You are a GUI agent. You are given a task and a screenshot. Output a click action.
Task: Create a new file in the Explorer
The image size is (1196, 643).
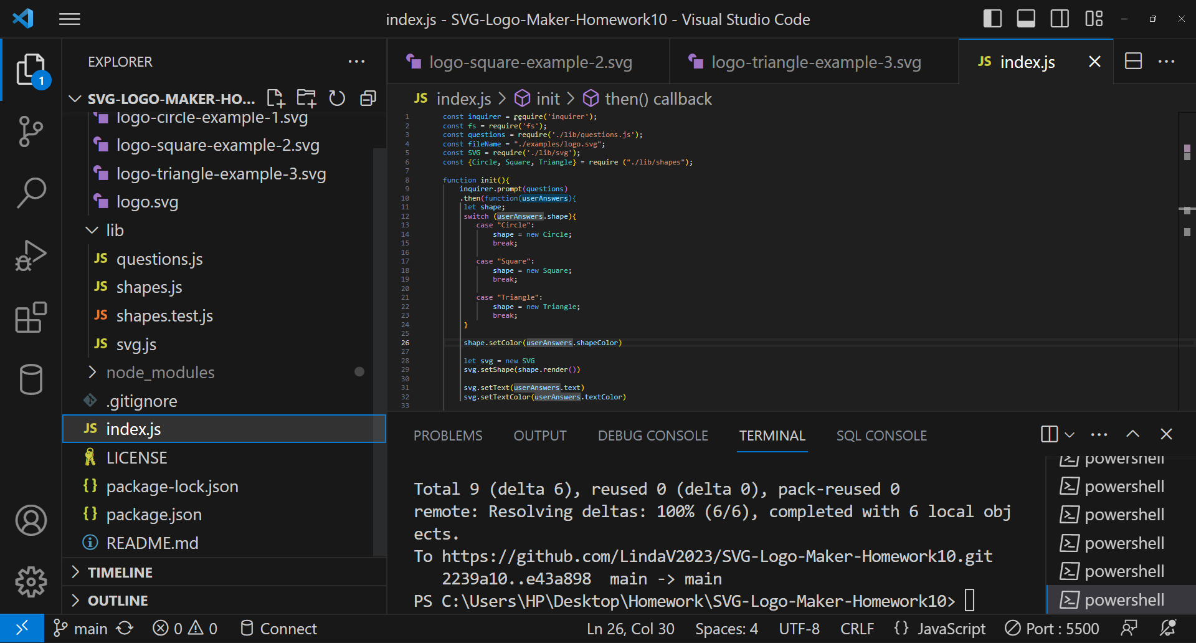coord(275,98)
